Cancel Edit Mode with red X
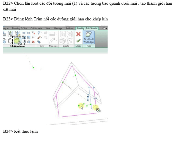The image size is (176, 141). pyautogui.click(x=78, y=34)
